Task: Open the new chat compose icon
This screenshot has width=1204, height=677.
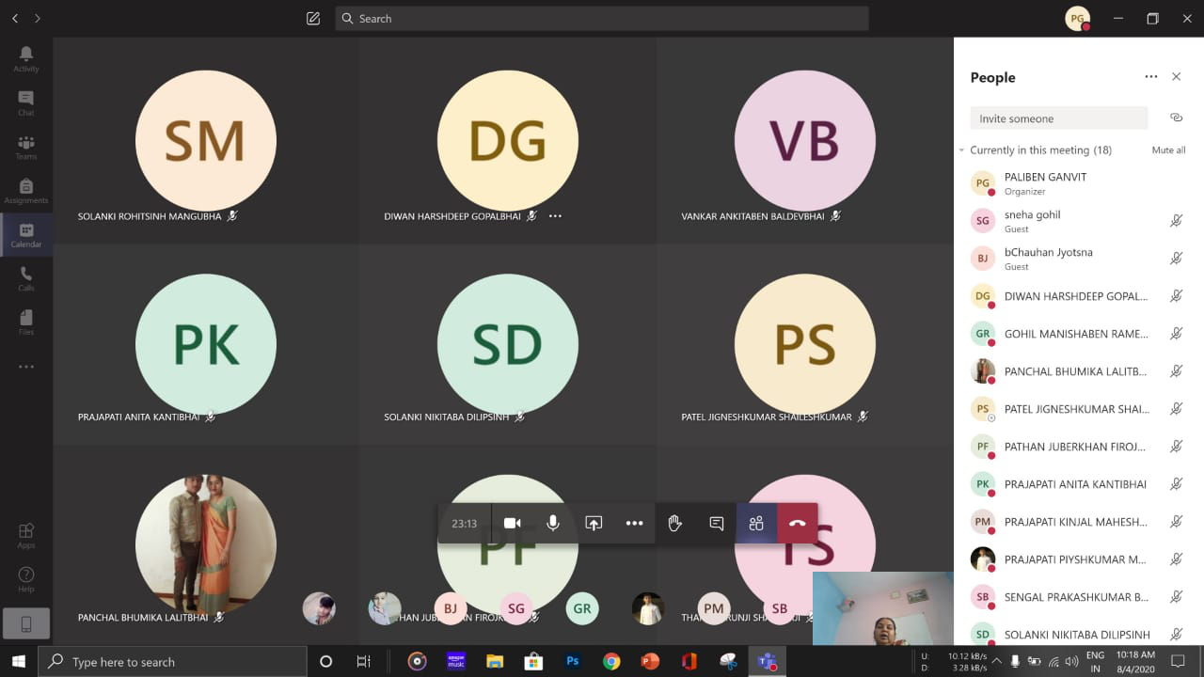Action: click(313, 19)
